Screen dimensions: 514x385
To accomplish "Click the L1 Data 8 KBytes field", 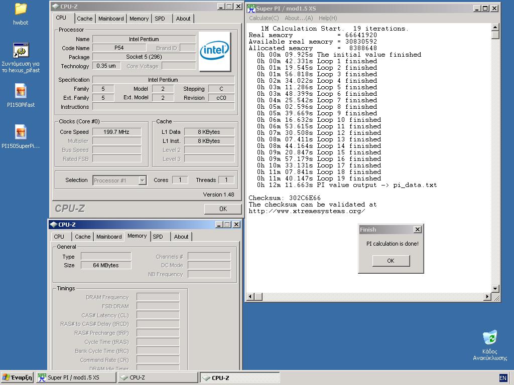I will point(209,132).
